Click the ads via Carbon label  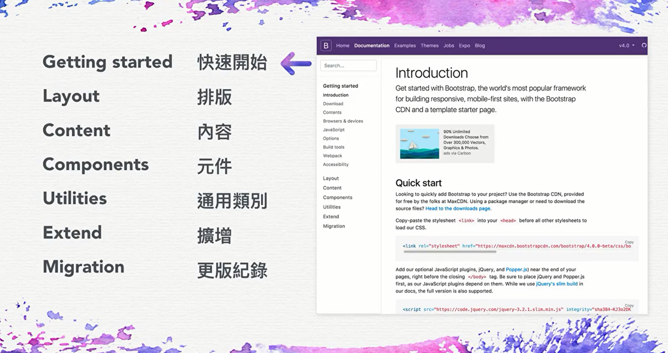pyautogui.click(x=457, y=153)
